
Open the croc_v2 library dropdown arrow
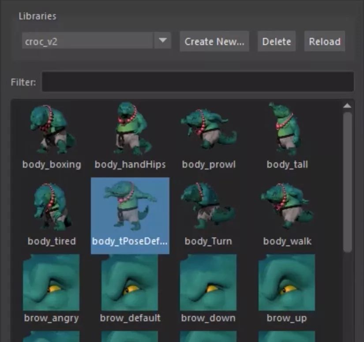(x=163, y=41)
